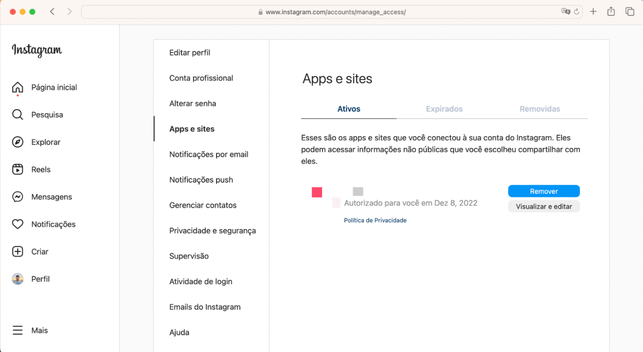Open Página inicial home icon

[x=17, y=87]
